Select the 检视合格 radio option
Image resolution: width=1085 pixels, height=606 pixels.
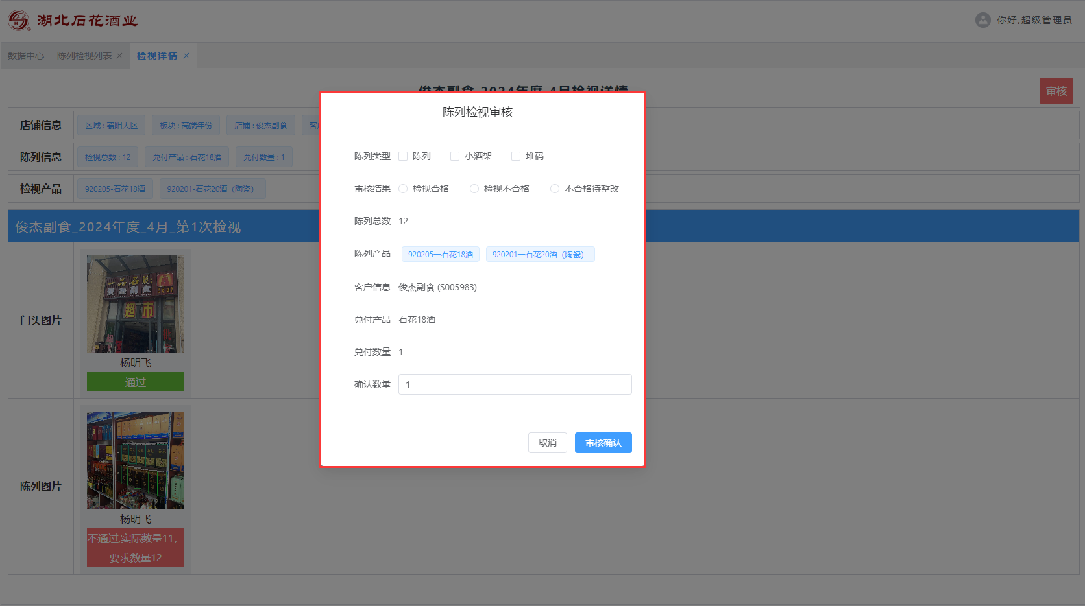click(x=403, y=189)
